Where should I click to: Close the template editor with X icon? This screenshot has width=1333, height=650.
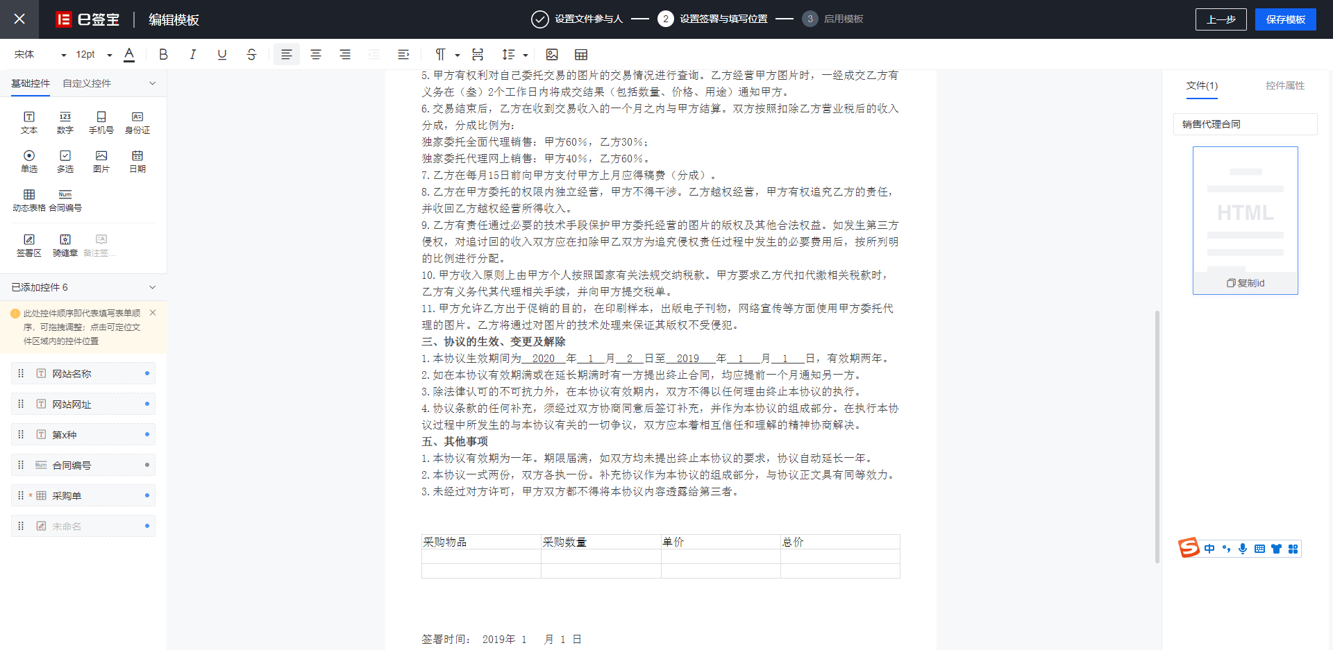19,19
